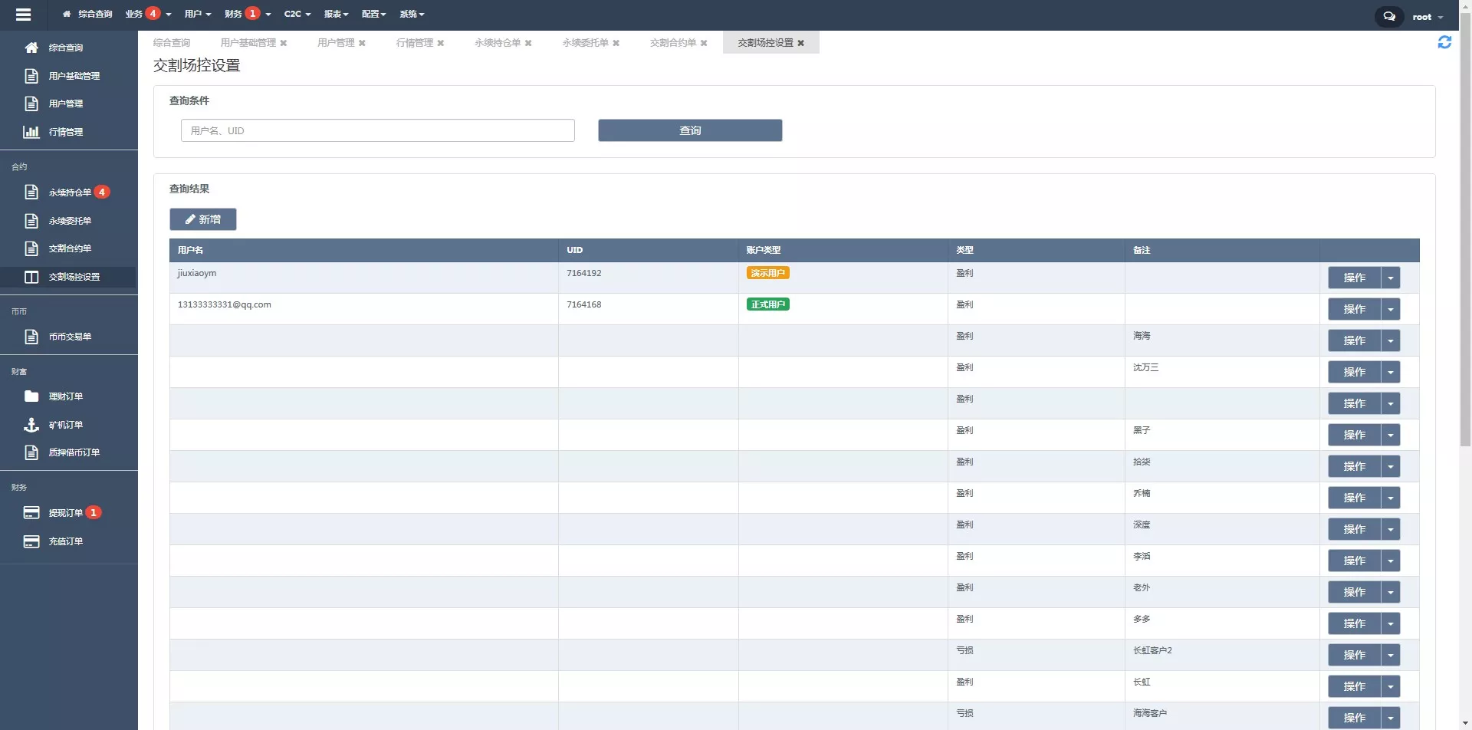This screenshot has height=730, width=1472.
Task: Click the refresh icon at top right
Action: (1444, 43)
